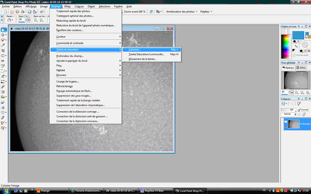Image resolution: width=311 pixels, height=194 pixels.
Task: Click zoom out magnifier in tool options
Action: 36,20
